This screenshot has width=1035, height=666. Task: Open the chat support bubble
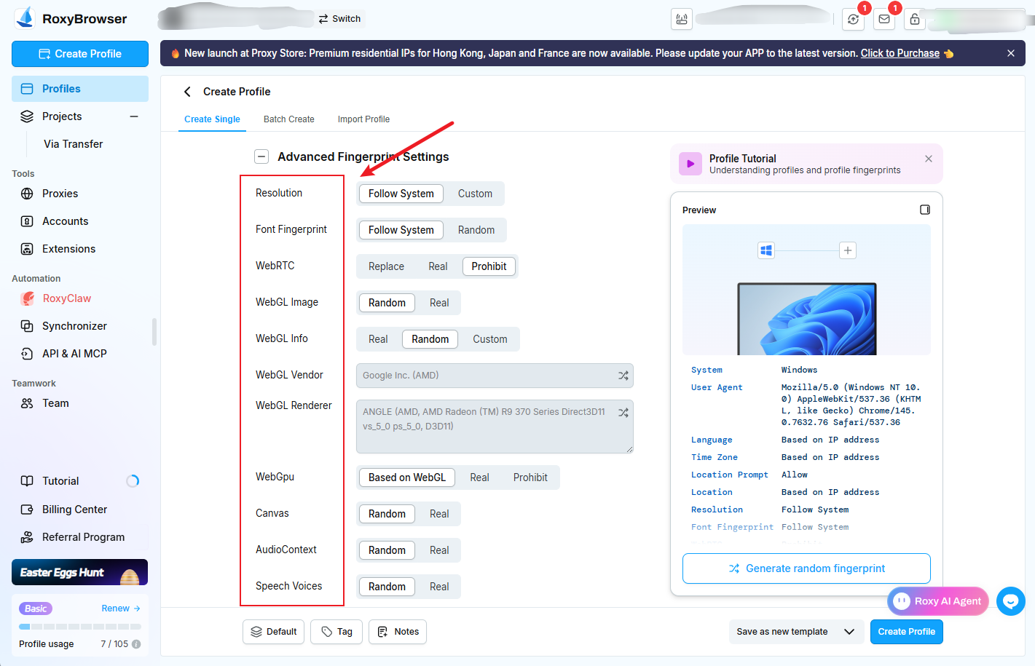pos(1010,601)
